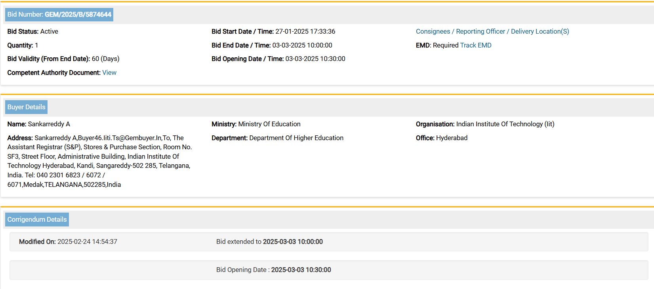Click Bid Opening Date 03-03-2025 10:30:00 in bid details

coord(278,59)
